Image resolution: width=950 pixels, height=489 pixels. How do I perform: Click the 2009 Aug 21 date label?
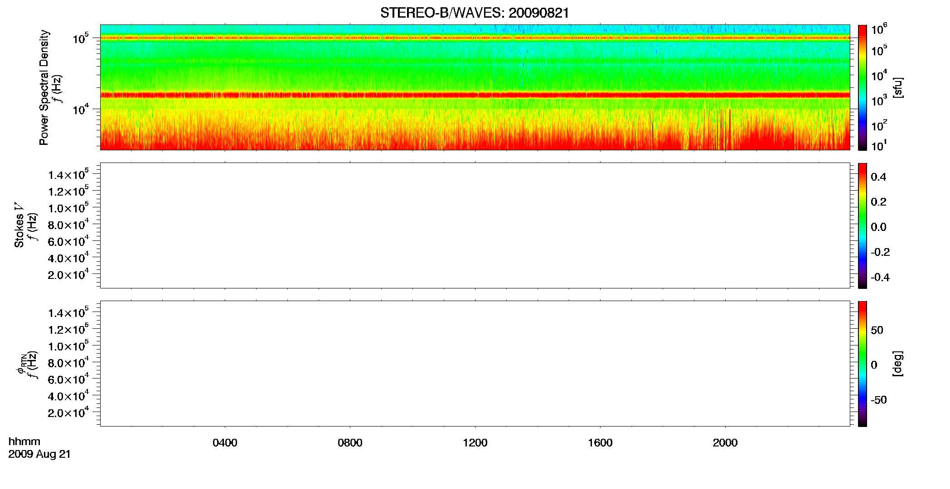point(39,454)
